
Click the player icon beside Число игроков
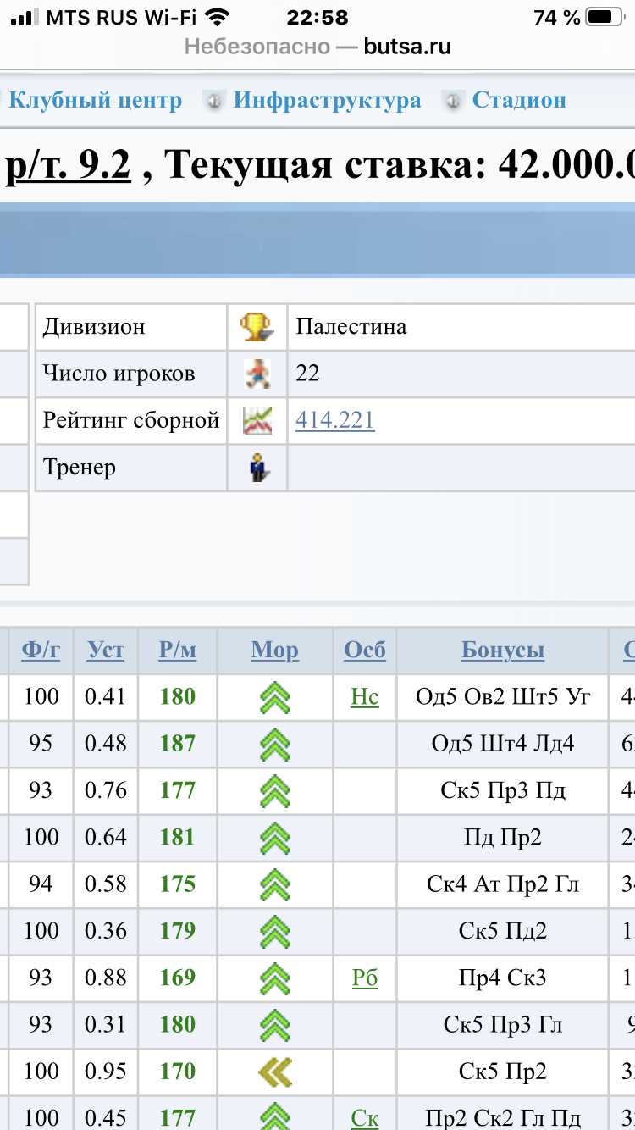(x=257, y=374)
